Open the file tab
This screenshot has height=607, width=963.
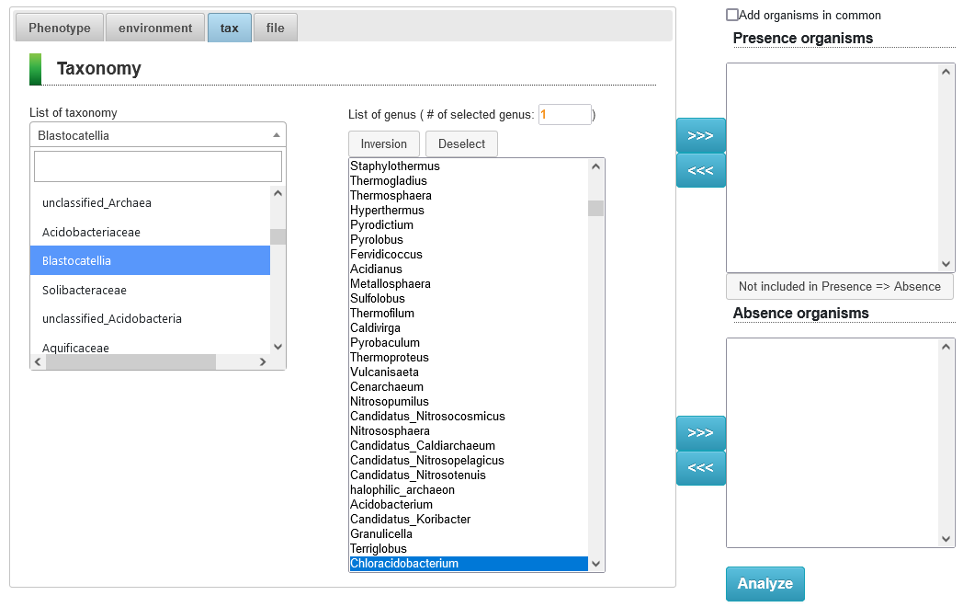click(x=275, y=28)
